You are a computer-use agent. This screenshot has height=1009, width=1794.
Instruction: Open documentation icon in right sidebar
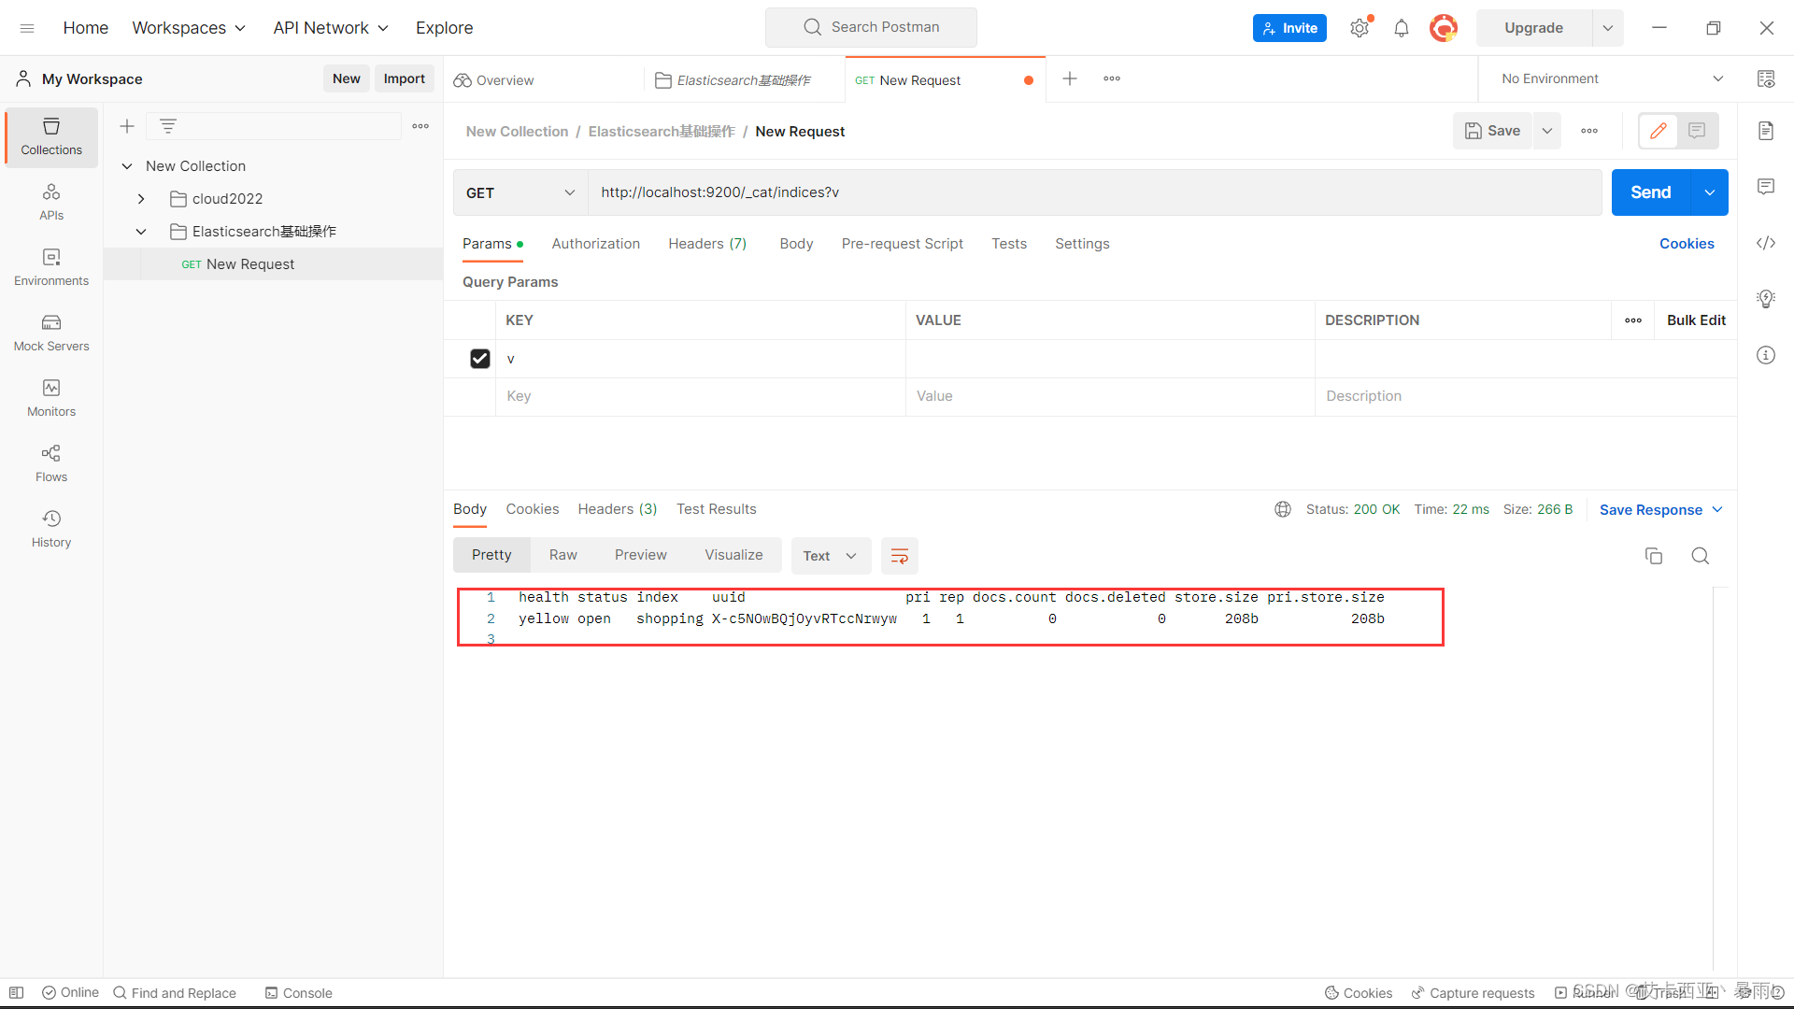tap(1766, 131)
